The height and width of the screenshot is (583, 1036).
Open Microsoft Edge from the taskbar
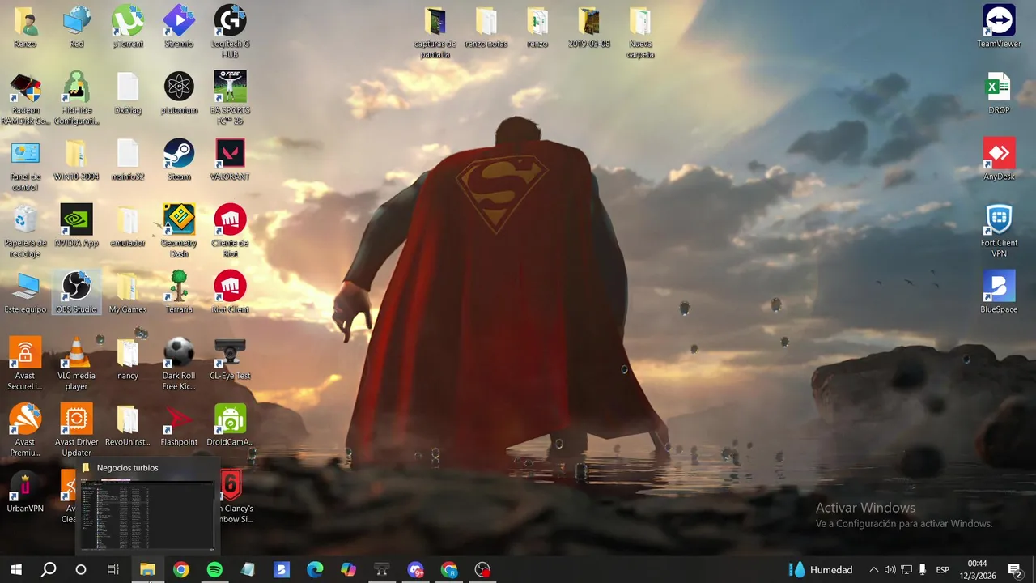pyautogui.click(x=315, y=569)
